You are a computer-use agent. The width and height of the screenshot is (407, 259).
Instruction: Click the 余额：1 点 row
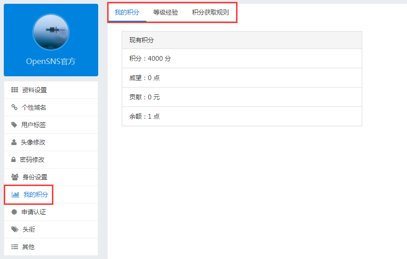tap(242, 116)
